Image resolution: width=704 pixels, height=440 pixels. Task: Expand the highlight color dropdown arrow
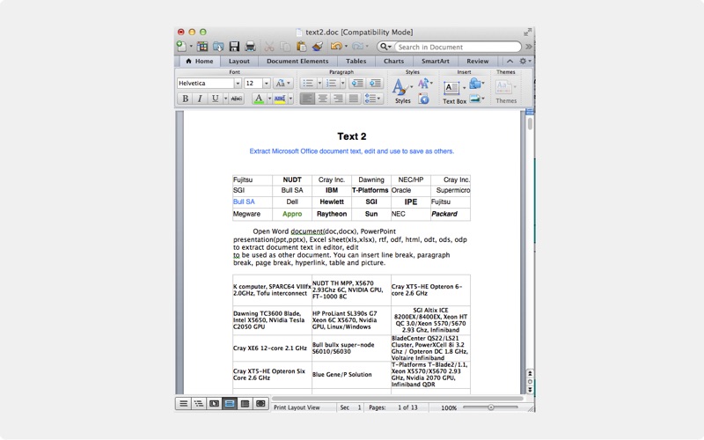click(290, 99)
